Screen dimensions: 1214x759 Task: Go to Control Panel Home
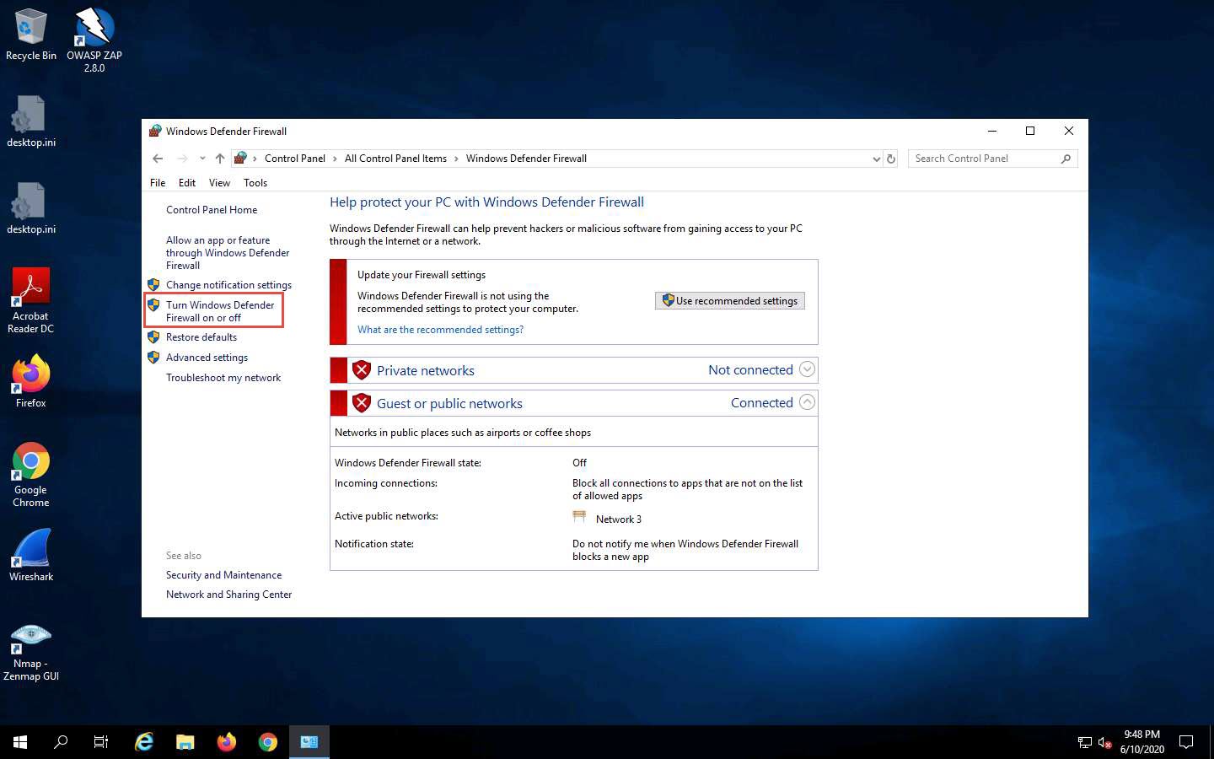click(212, 210)
